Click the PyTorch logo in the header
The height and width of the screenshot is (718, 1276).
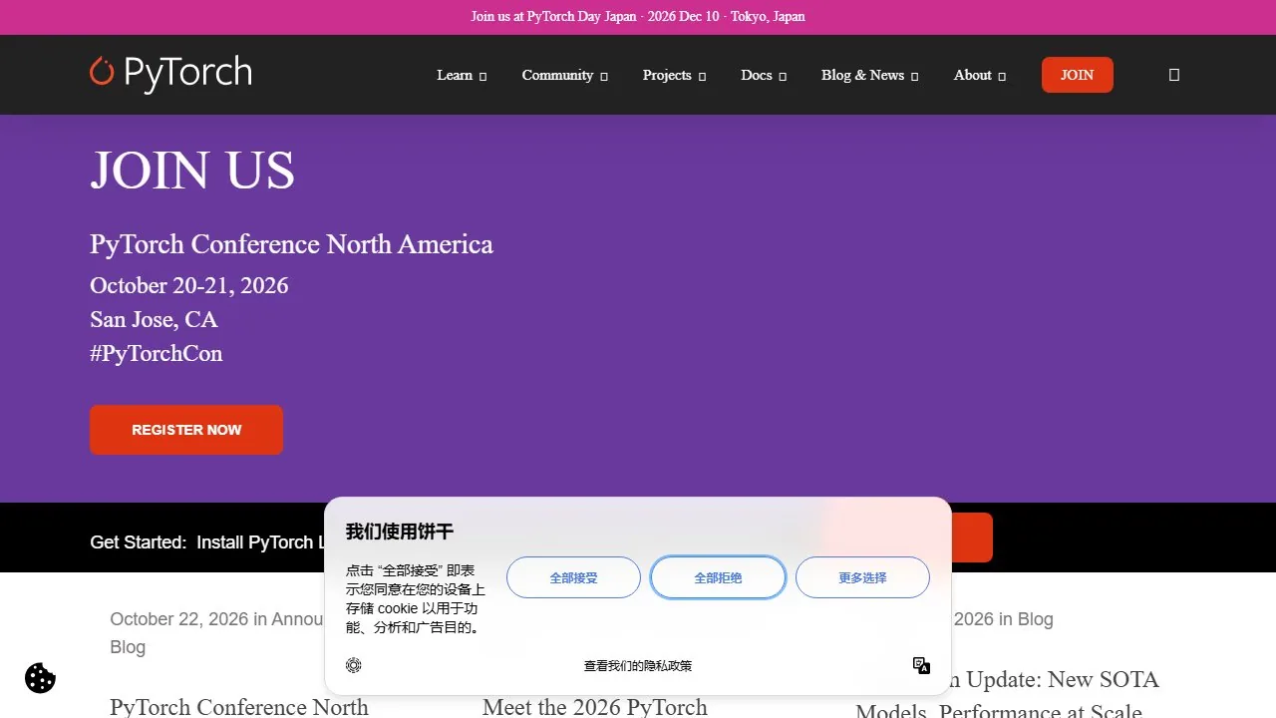tap(170, 74)
